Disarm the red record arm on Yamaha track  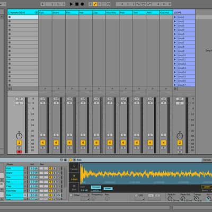coord(19,152)
